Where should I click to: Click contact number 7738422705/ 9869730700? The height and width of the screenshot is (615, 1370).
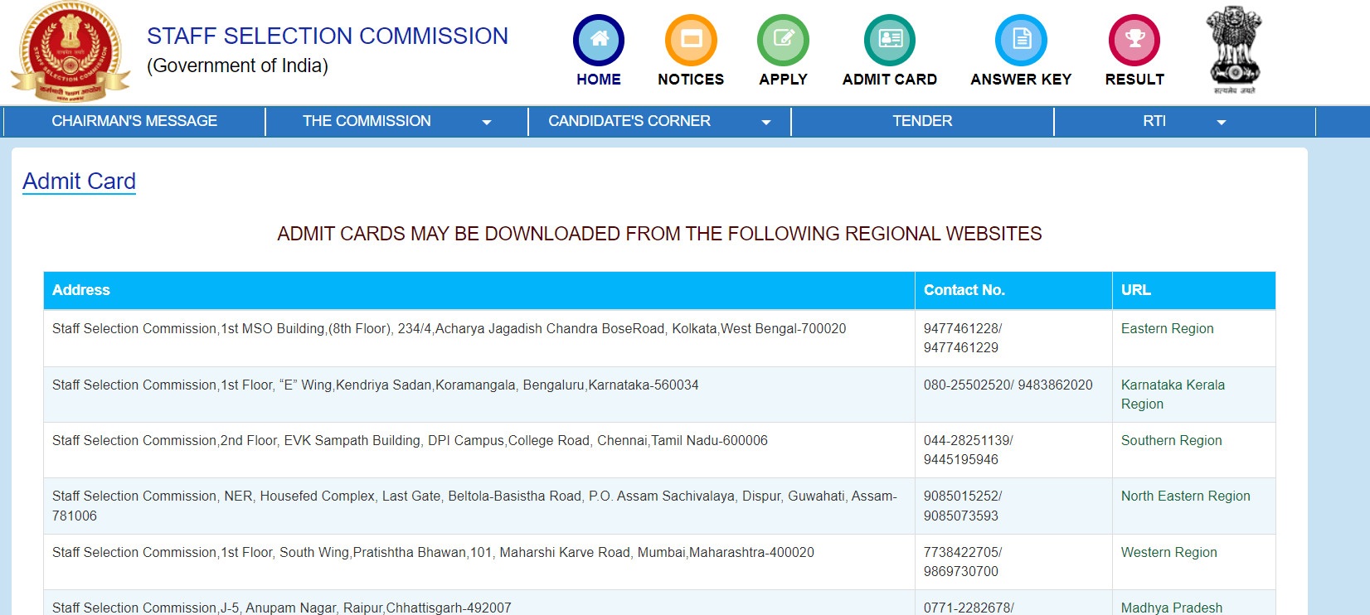963,562
